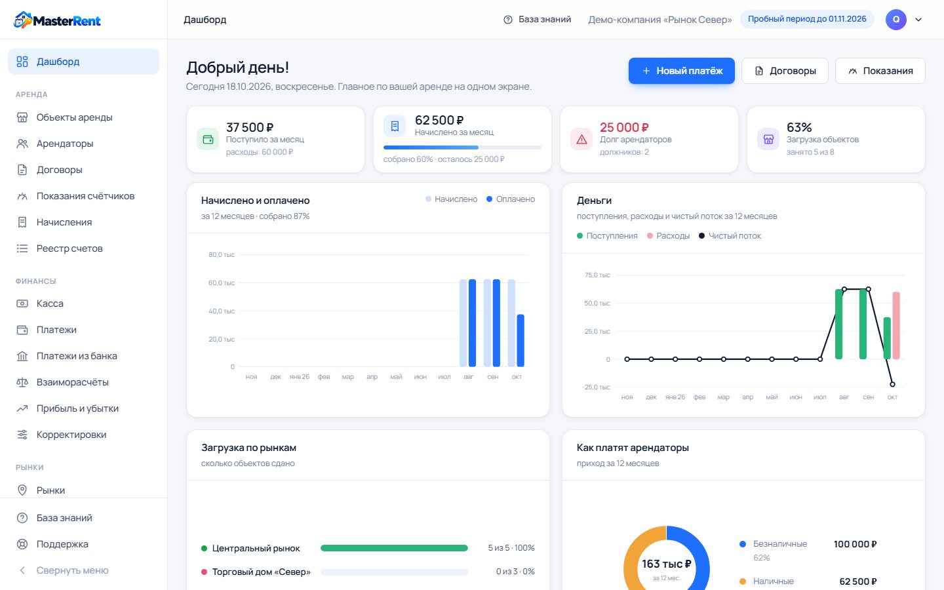Click the Прибыль и убытки trend icon
Viewport: 944px width, 590px height.
[22, 408]
